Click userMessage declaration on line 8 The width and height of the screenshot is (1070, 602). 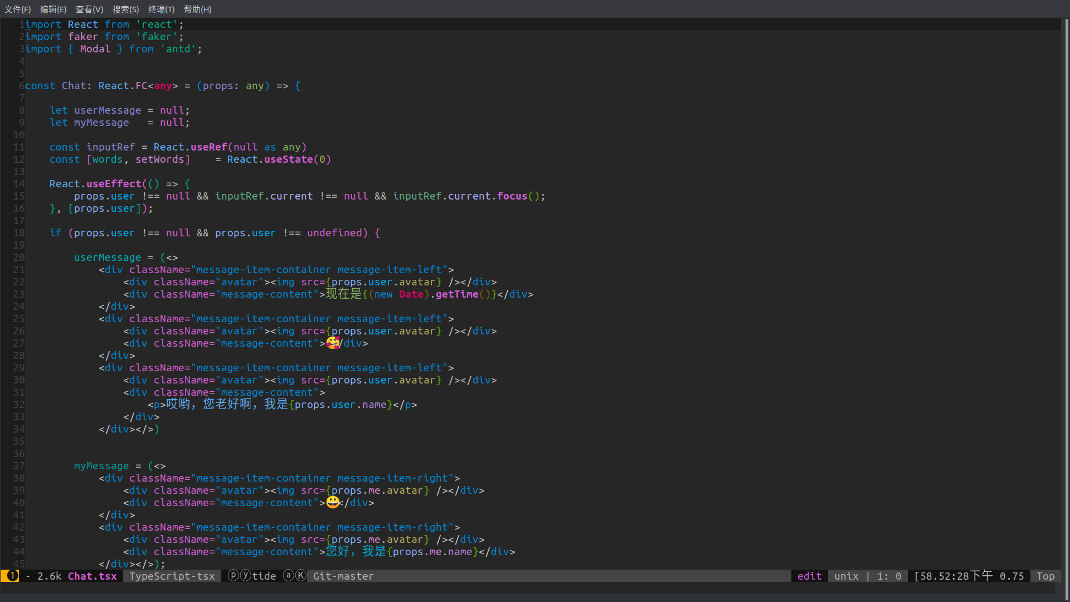pos(108,110)
